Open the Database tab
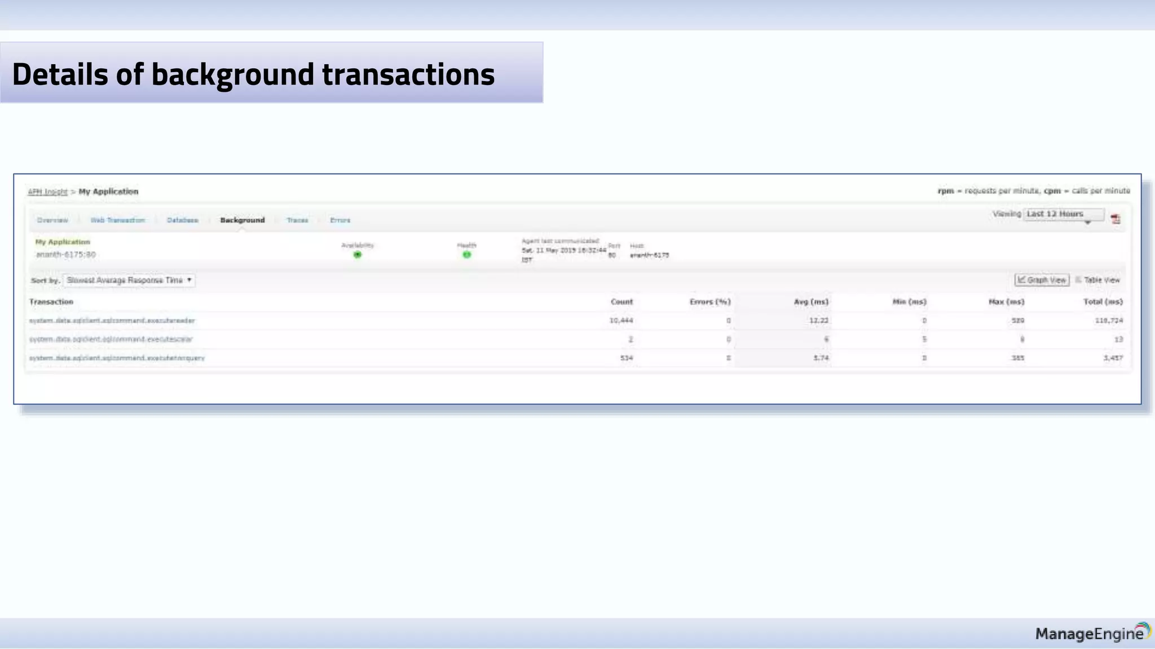This screenshot has height=649, width=1155. pos(183,220)
